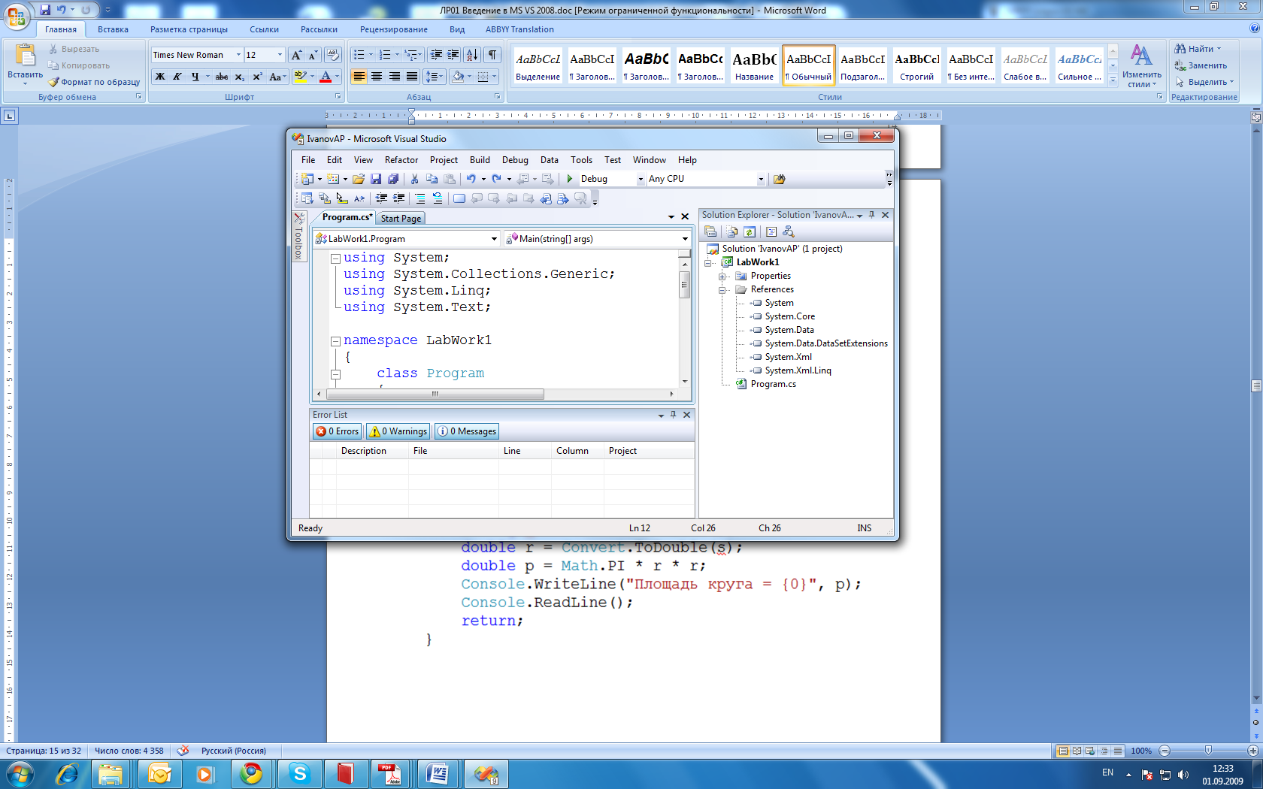
Task: Open the Вставка ribbon tab
Action: [113, 29]
